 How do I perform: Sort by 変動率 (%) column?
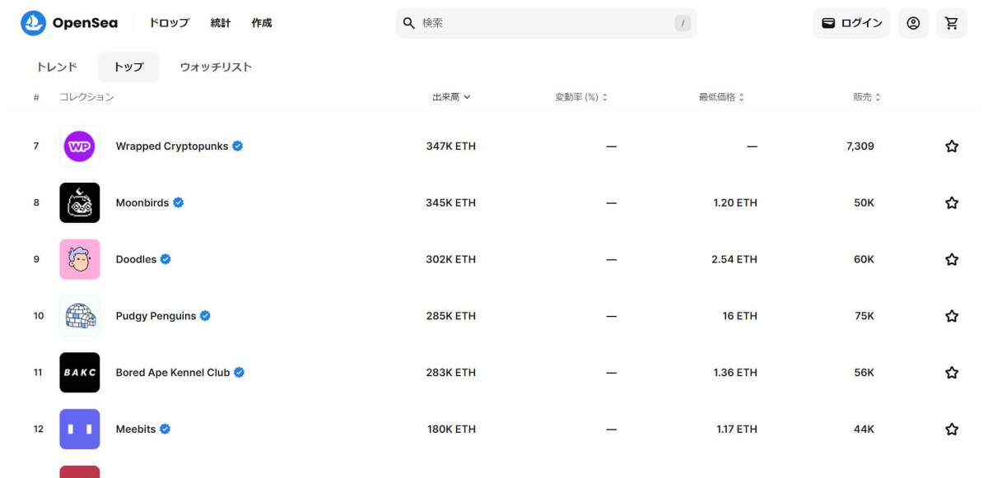[581, 97]
